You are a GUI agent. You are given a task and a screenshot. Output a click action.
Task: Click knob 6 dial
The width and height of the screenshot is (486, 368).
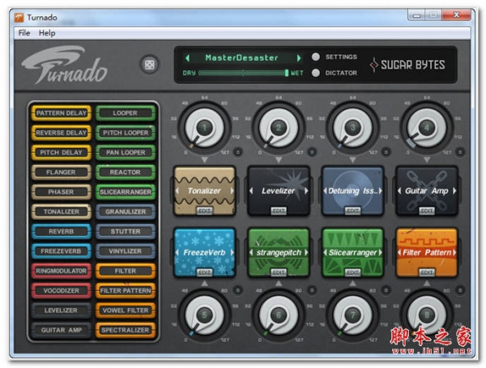pos(279,315)
